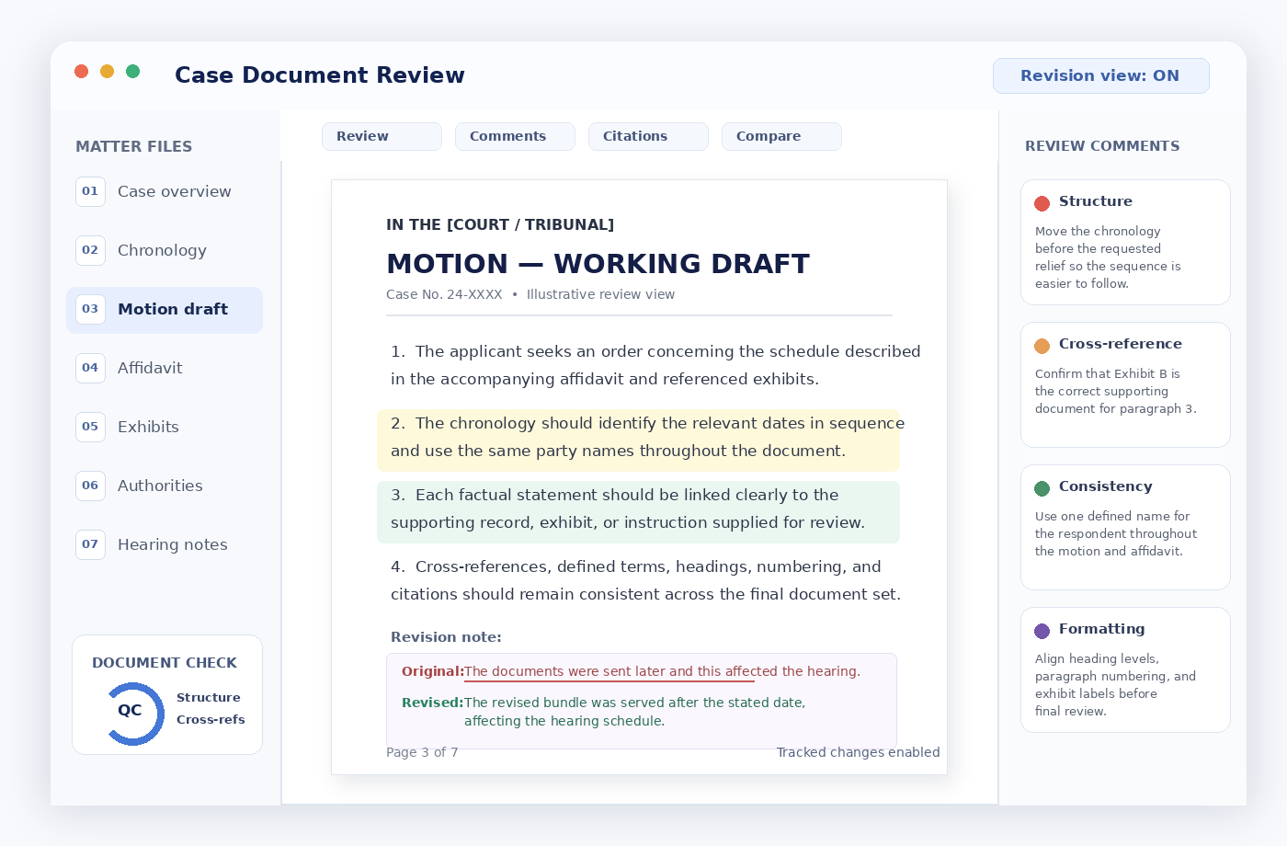1287x846 pixels.
Task: Click the MOTION — WORKING DRAFT heading
Action: 598,264
